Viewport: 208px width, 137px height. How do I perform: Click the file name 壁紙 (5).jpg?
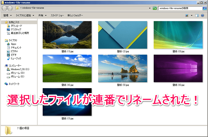pos(123,85)
